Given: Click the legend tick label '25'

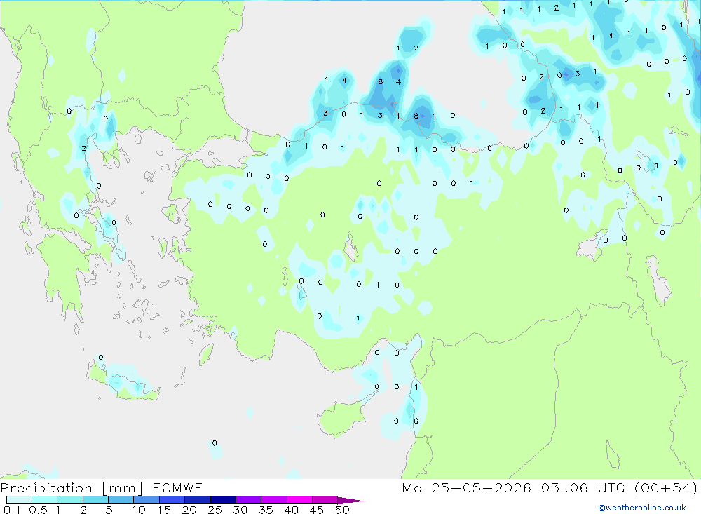Looking at the screenshot, I should pyautogui.click(x=215, y=510).
